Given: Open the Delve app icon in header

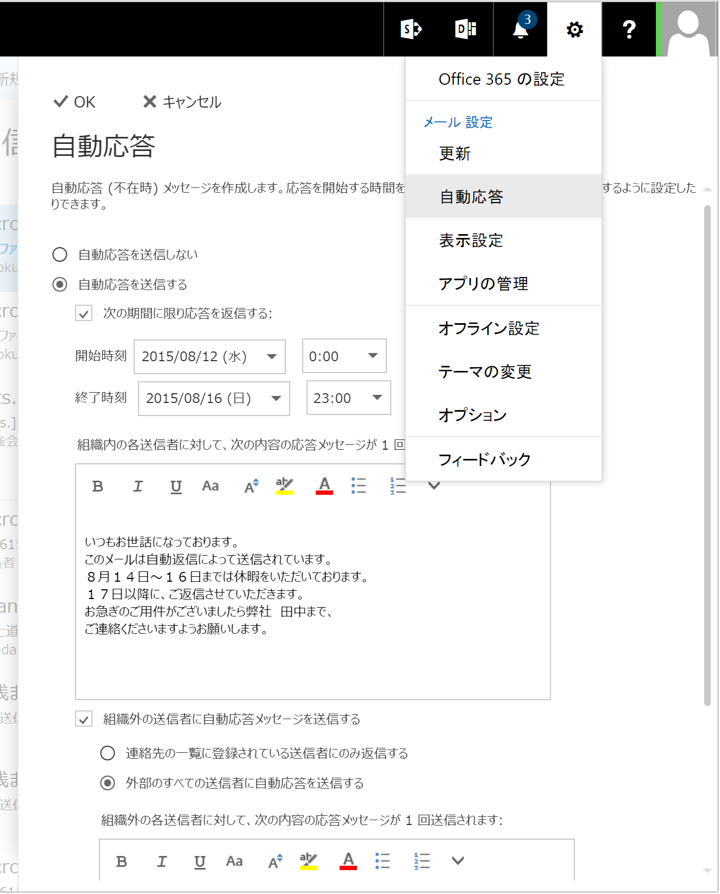Looking at the screenshot, I should pos(466,29).
